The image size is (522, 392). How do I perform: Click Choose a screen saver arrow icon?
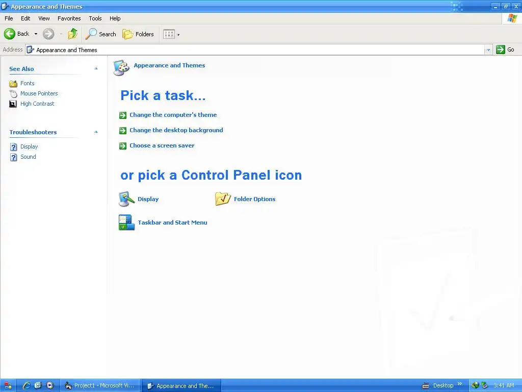(x=123, y=146)
